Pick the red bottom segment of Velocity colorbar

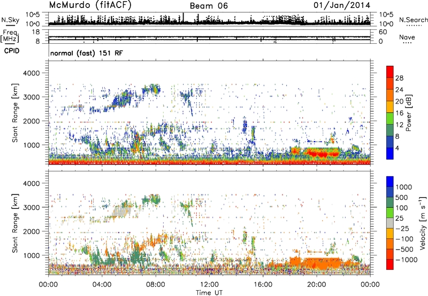390,264
